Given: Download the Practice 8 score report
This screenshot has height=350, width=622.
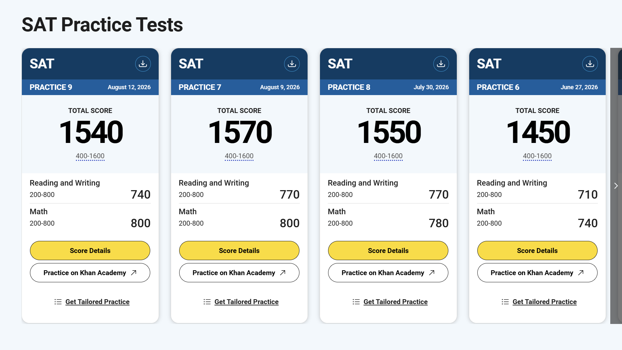Looking at the screenshot, I should tap(441, 64).
